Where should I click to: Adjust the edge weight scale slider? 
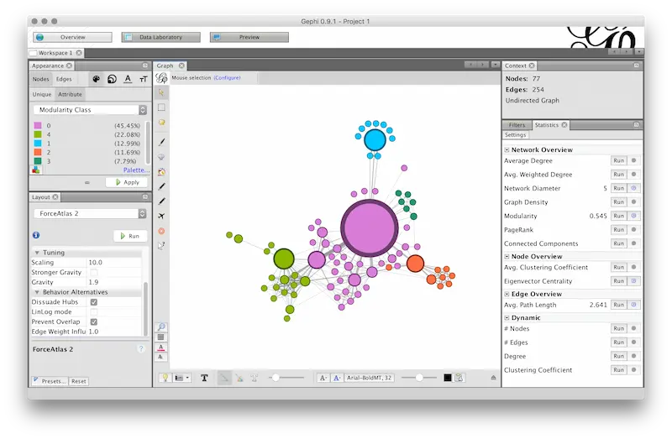click(286, 378)
